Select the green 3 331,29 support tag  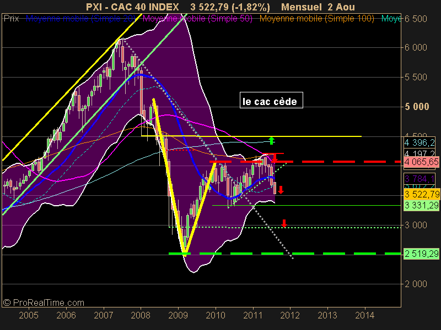pyautogui.click(x=421, y=206)
